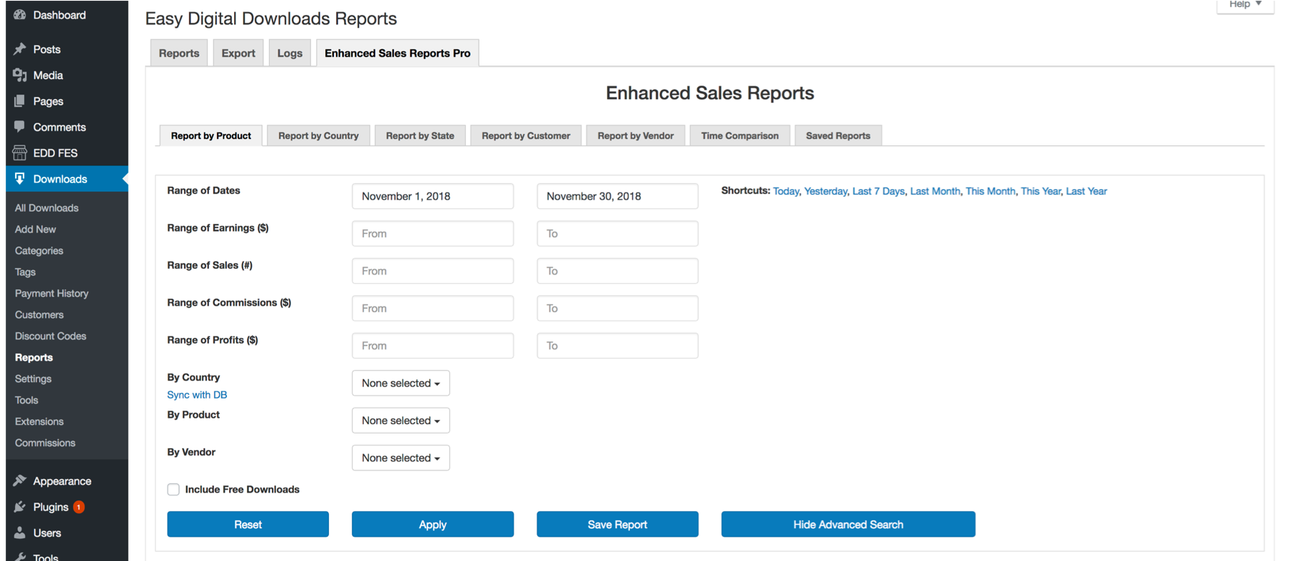Click the start date field November 1, 2018

(432, 196)
